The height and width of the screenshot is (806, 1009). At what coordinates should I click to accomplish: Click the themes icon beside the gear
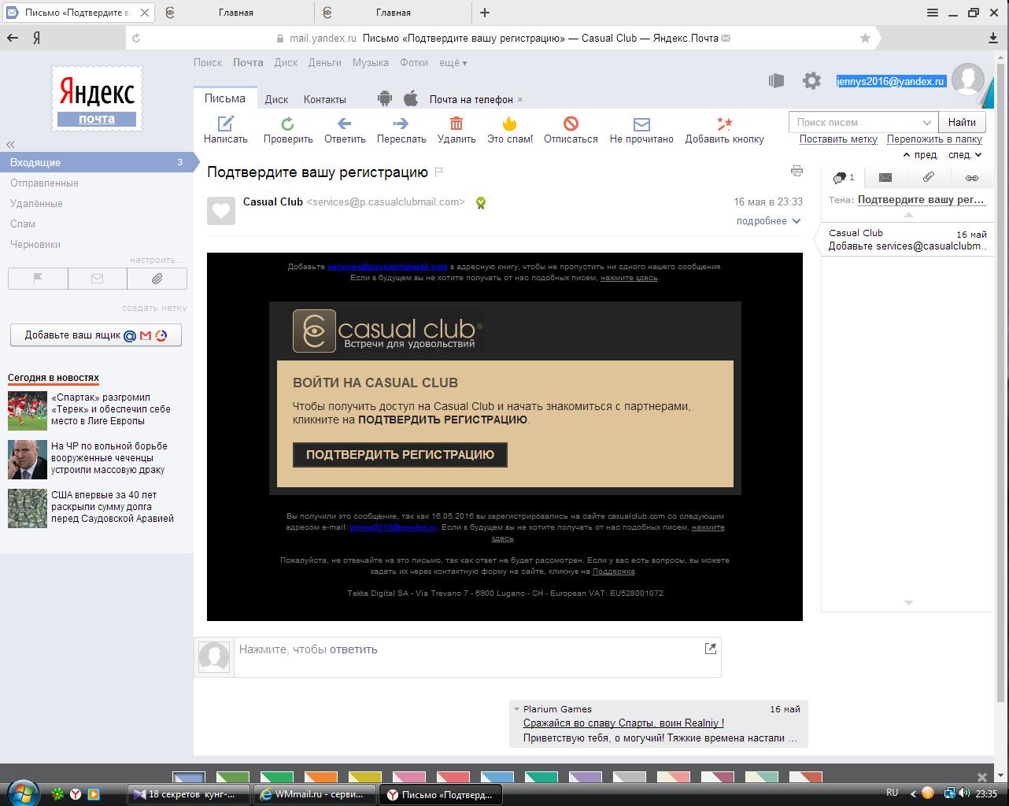coord(777,80)
